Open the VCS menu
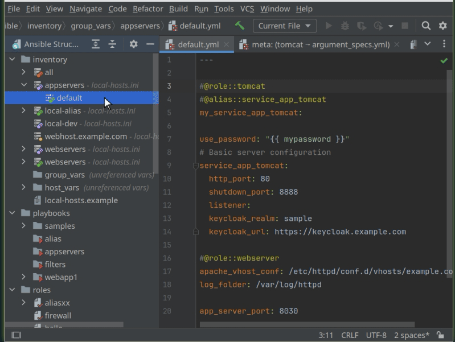This screenshot has width=455, height=342. pos(247,9)
